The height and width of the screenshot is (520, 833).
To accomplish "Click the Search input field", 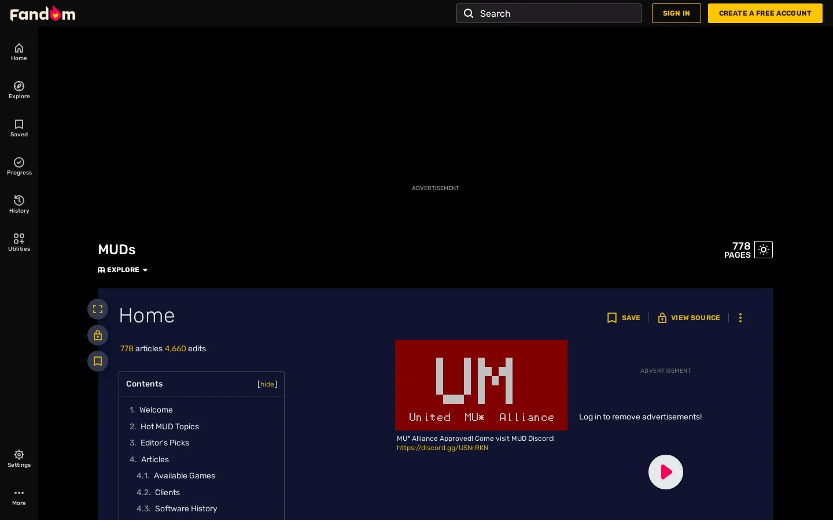I will pos(549,13).
